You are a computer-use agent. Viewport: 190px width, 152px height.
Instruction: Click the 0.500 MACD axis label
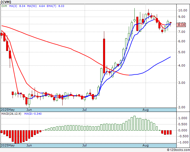183,124
